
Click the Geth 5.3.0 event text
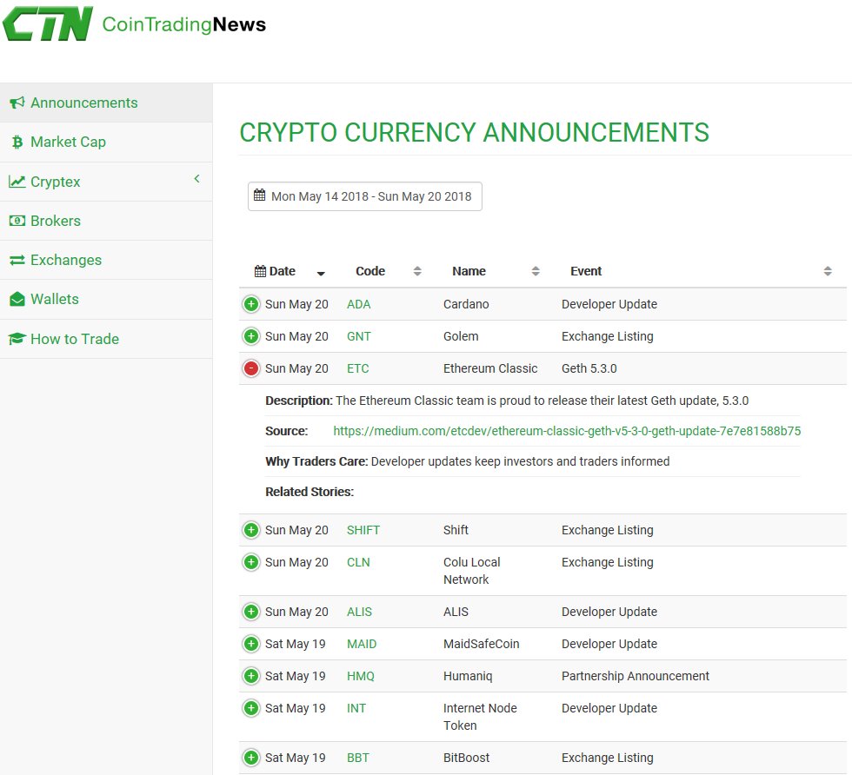pyautogui.click(x=589, y=368)
